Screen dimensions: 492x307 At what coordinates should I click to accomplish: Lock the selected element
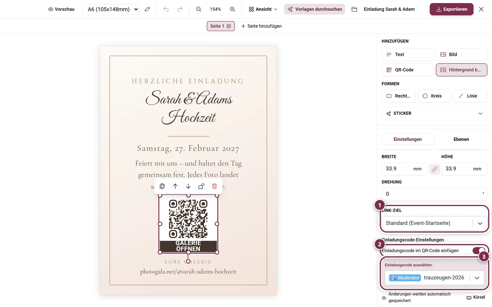point(201,186)
